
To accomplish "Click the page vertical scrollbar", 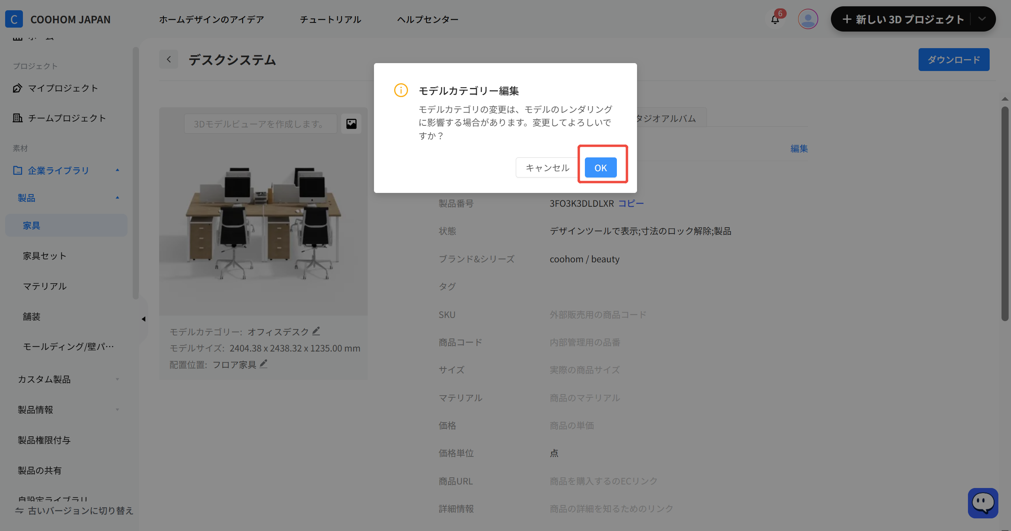I will (x=1005, y=213).
